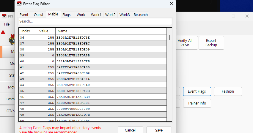Click the flag list vertical scrollbar
The width and height of the screenshot is (253, 133).
[169, 74]
